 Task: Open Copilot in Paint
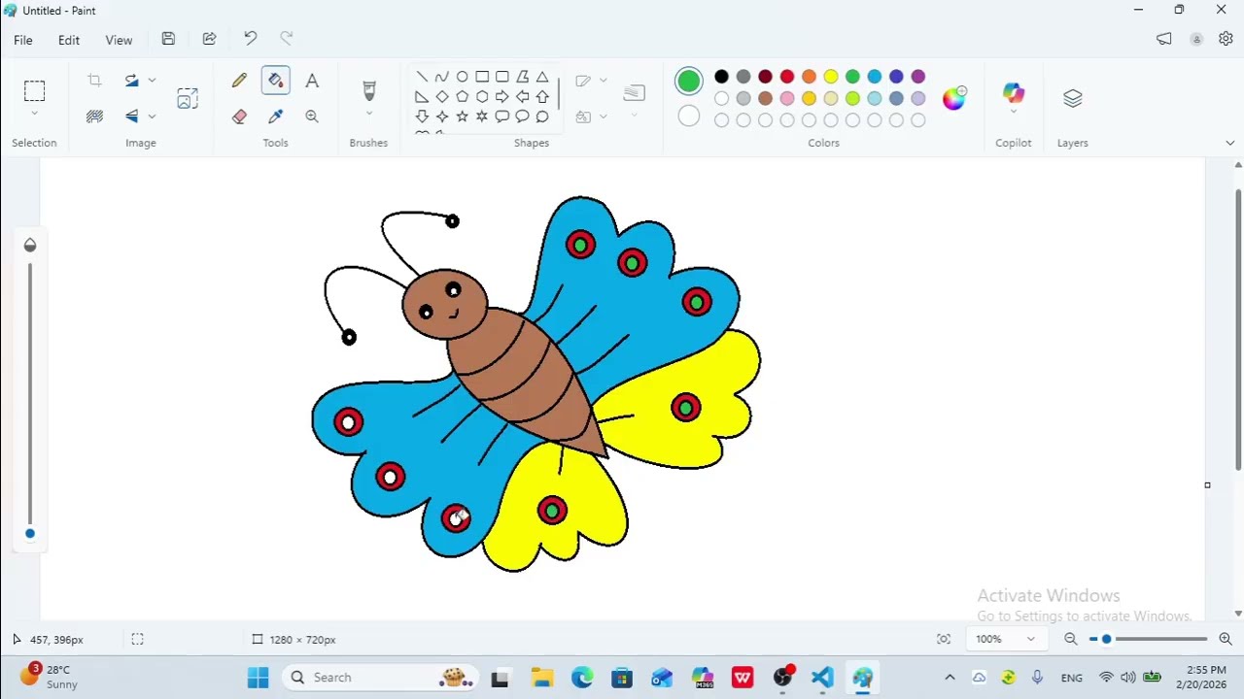(x=1014, y=94)
